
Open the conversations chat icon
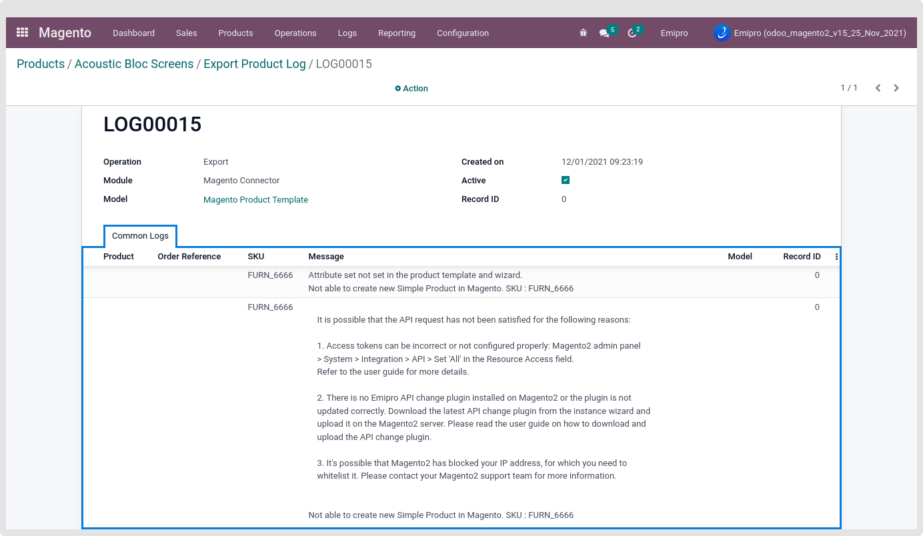click(x=604, y=33)
